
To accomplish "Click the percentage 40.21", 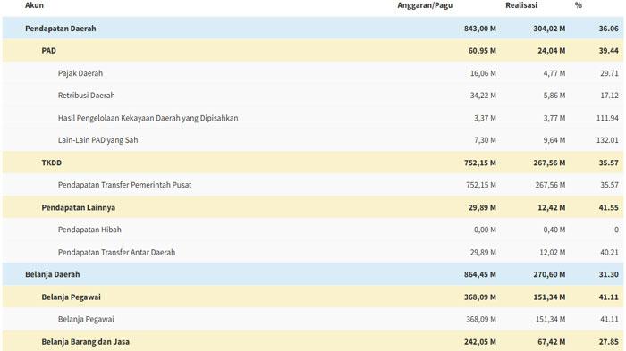I will [x=609, y=252].
